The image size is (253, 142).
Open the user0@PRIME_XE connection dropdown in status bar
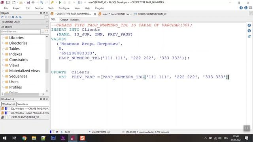tap(90, 132)
